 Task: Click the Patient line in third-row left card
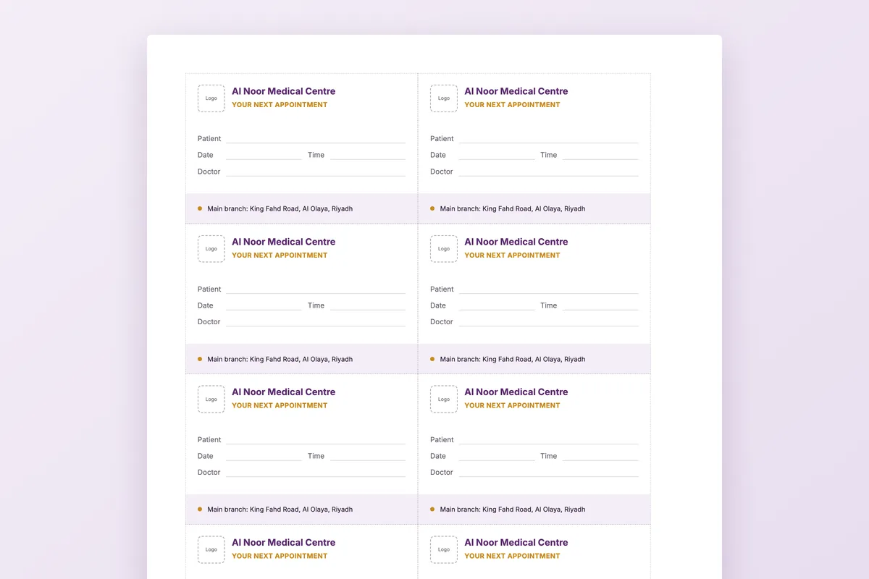tap(316, 440)
